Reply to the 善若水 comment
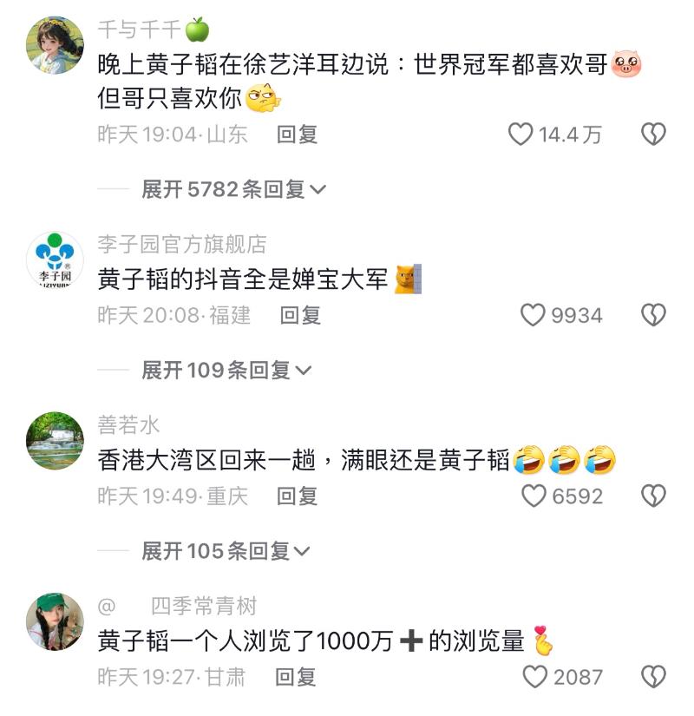The width and height of the screenshot is (694, 716). [297, 496]
